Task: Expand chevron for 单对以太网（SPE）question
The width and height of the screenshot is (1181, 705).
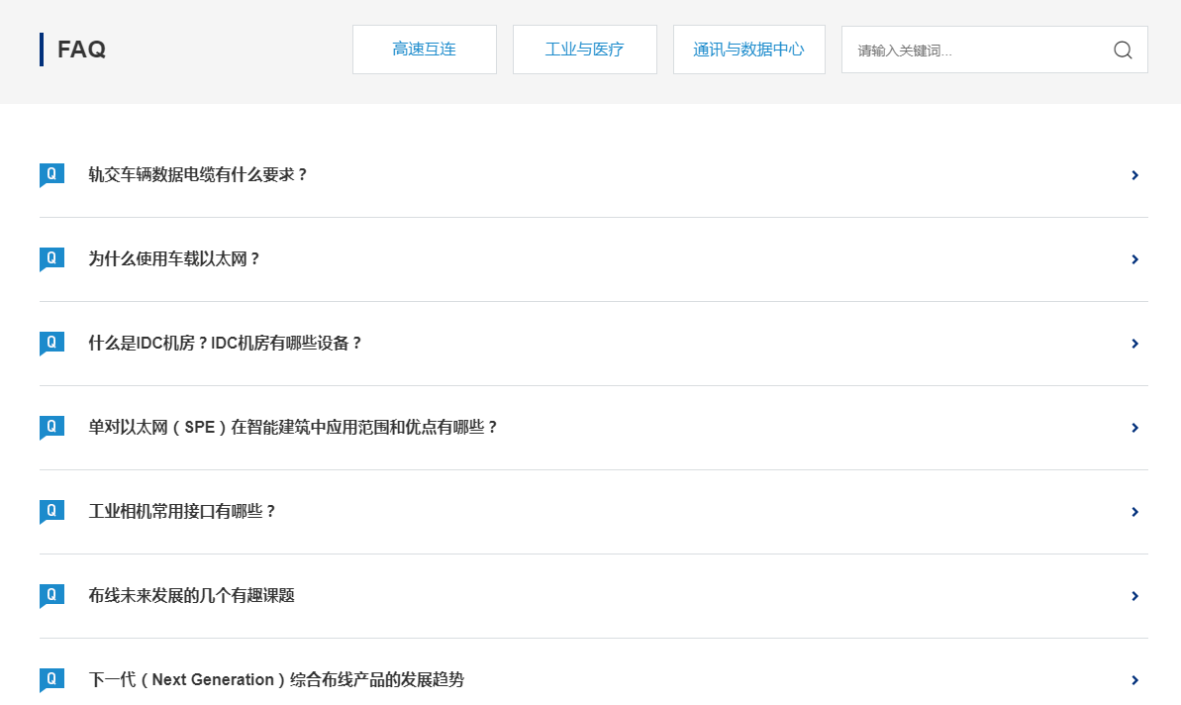Action: click(1134, 428)
